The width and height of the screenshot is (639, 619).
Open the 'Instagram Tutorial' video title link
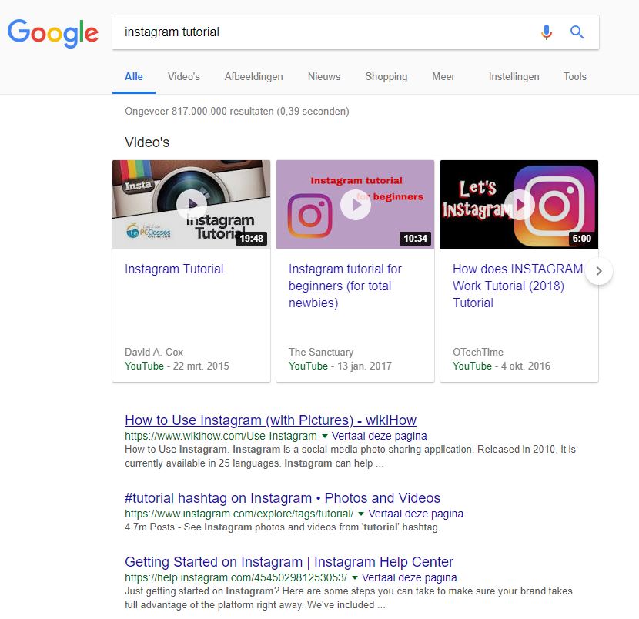click(x=174, y=269)
